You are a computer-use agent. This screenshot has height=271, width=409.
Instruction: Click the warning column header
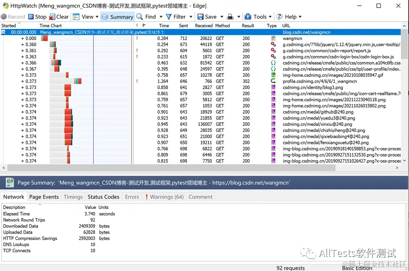[x=137, y=25]
